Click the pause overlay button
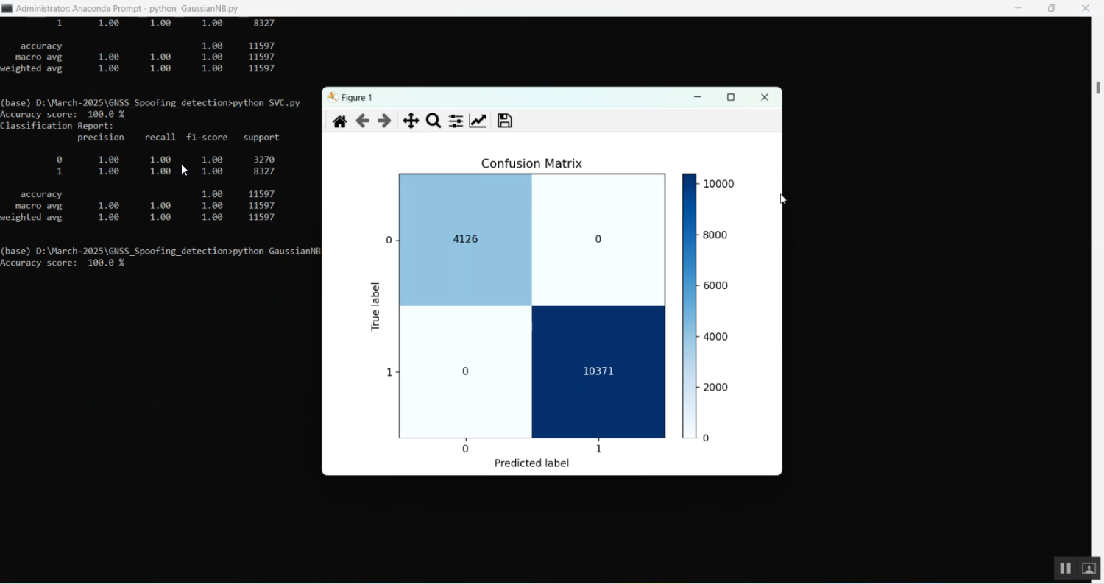Viewport: 1104px width, 584px height. coord(1065,569)
